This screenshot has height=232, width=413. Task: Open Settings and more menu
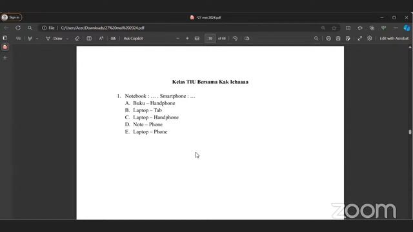tap(396, 28)
